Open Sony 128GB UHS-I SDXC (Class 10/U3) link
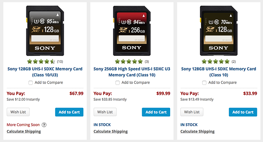 pos(45,72)
